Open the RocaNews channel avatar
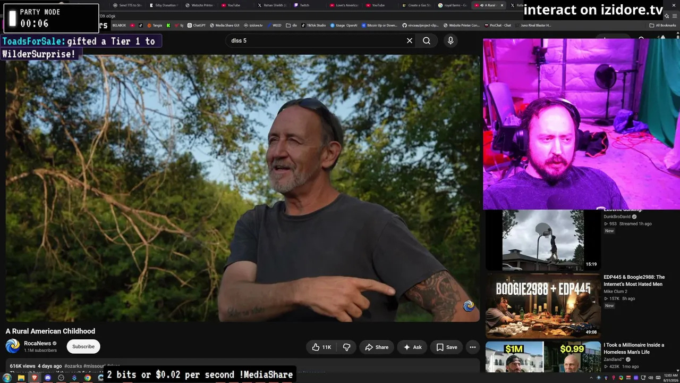The width and height of the screenshot is (680, 383). (x=13, y=346)
